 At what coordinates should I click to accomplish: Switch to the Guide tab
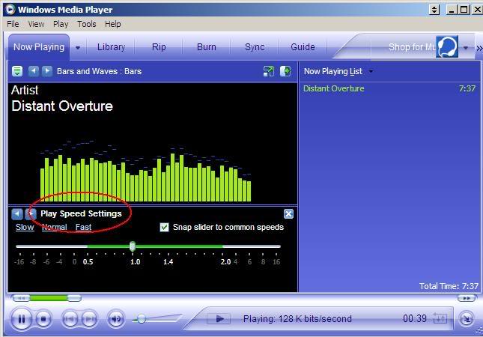(303, 47)
